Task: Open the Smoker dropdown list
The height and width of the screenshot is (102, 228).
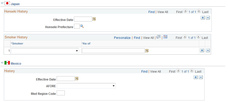Action: click(x=45, y=51)
